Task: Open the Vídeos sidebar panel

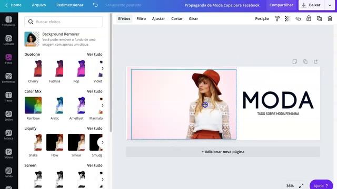Action: coord(8,153)
